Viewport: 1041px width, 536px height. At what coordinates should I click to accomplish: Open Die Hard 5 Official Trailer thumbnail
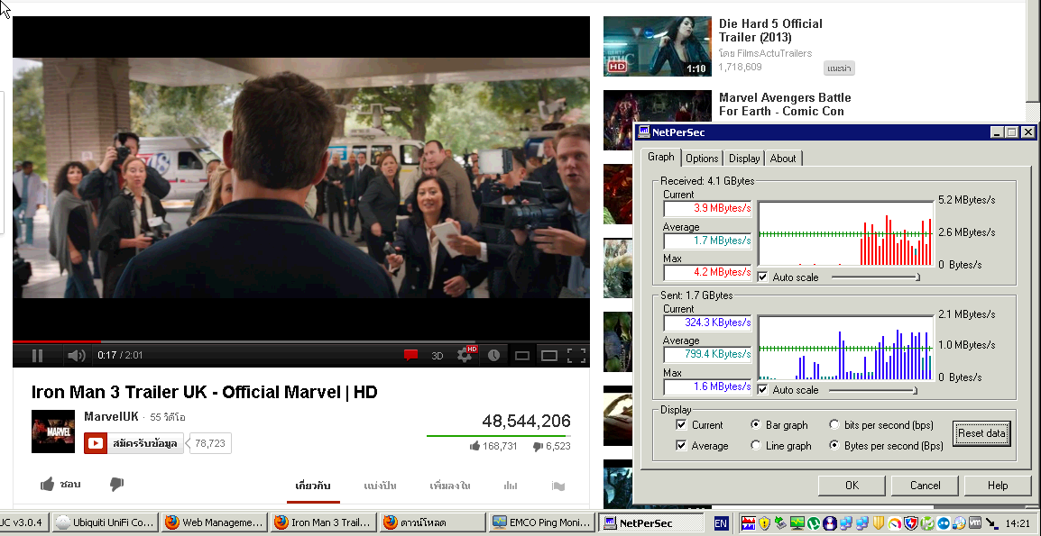657,46
